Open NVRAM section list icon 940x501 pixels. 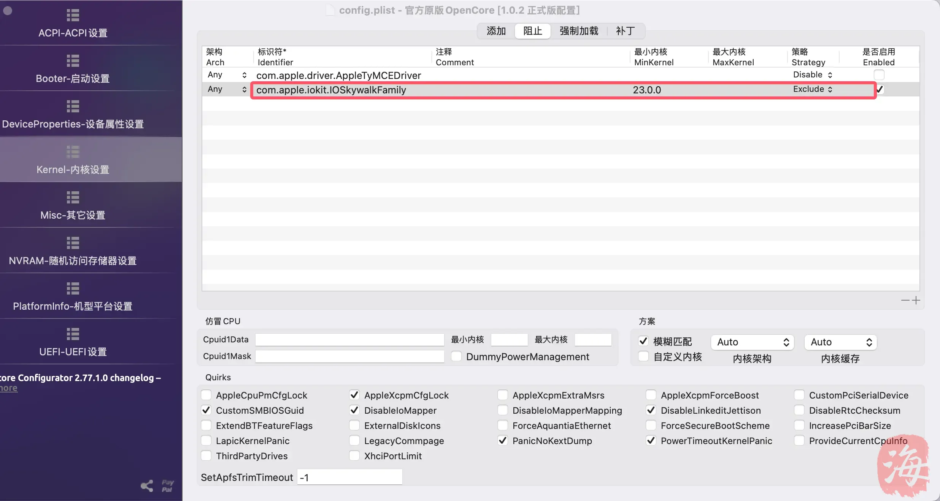point(73,243)
